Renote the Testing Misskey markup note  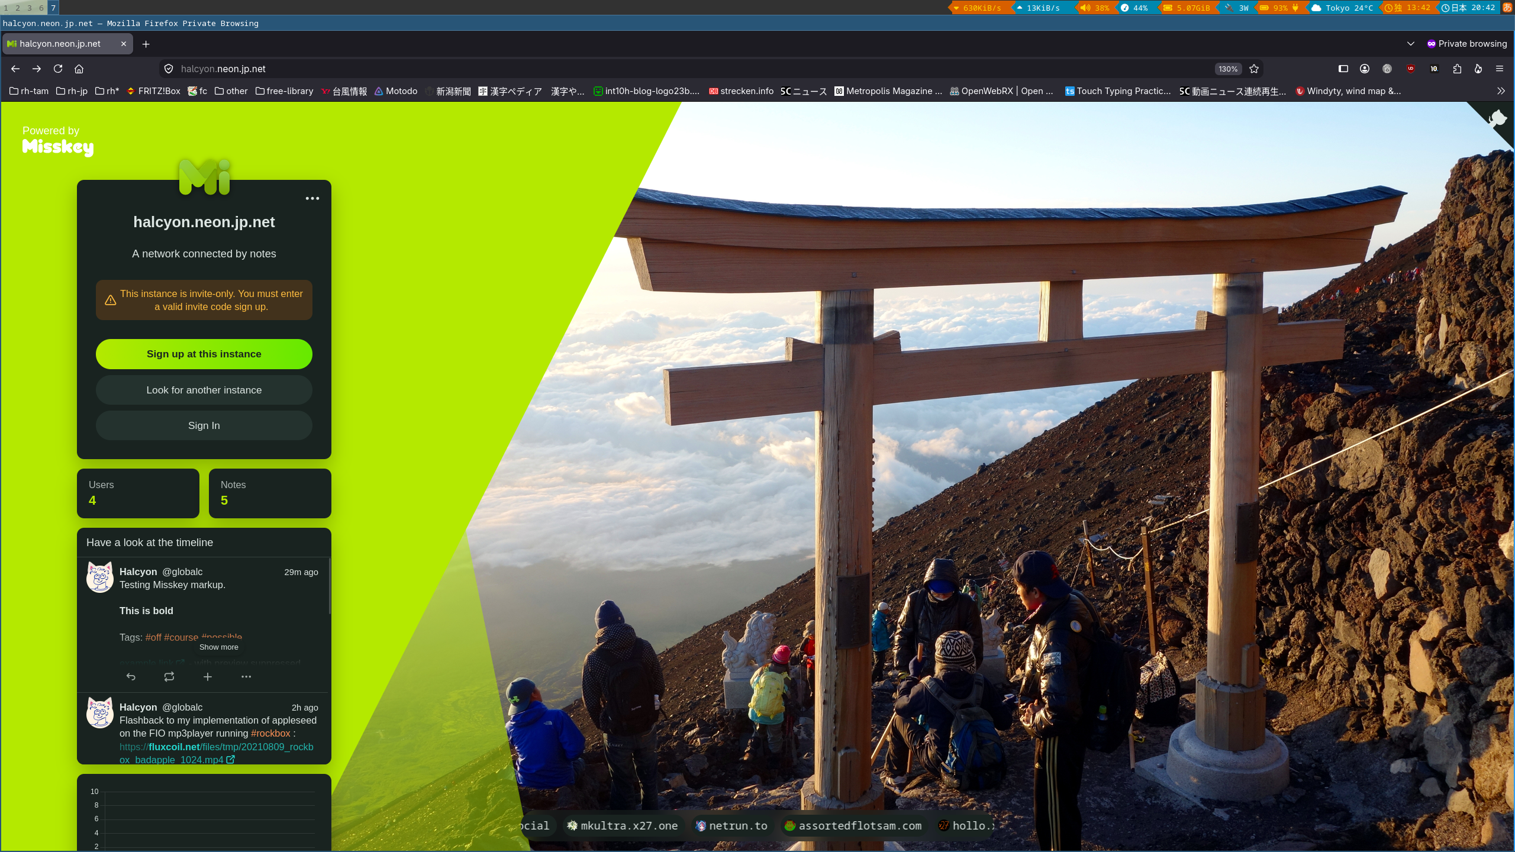(169, 677)
